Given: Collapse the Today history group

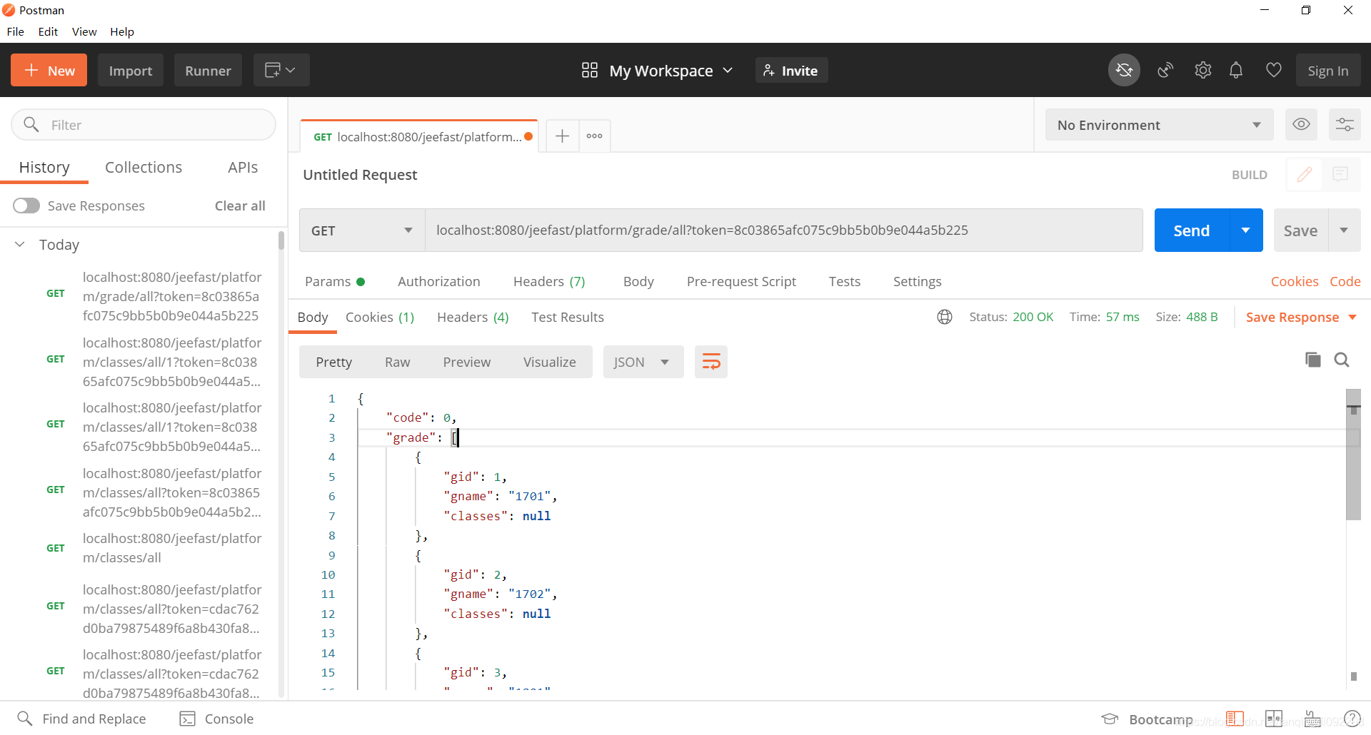Looking at the screenshot, I should tap(20, 244).
